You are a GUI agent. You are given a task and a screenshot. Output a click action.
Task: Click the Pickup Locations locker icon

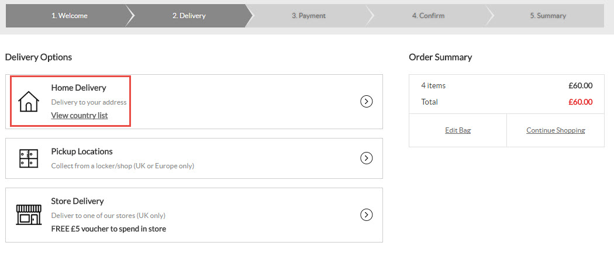pyautogui.click(x=29, y=158)
